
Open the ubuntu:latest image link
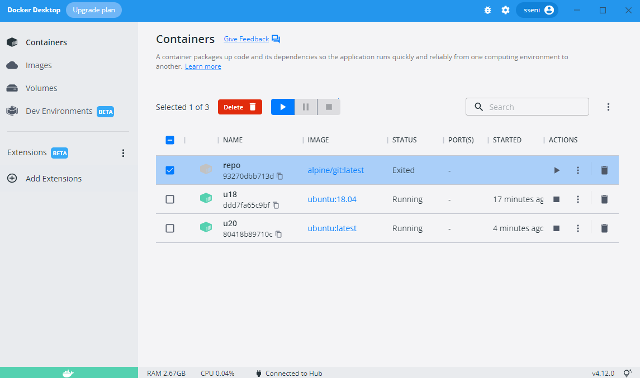point(332,228)
